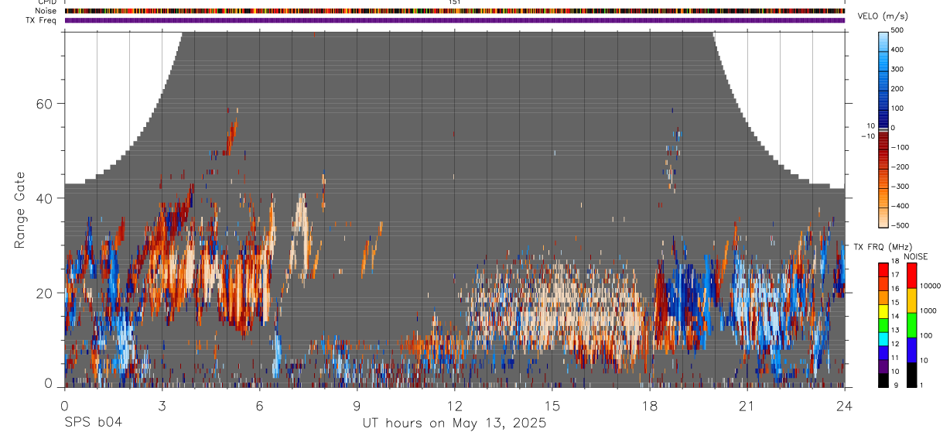Viewport: 950px width, 439px height.
Task: Click the 1 label on NOISE legend
Action: [x=921, y=385]
